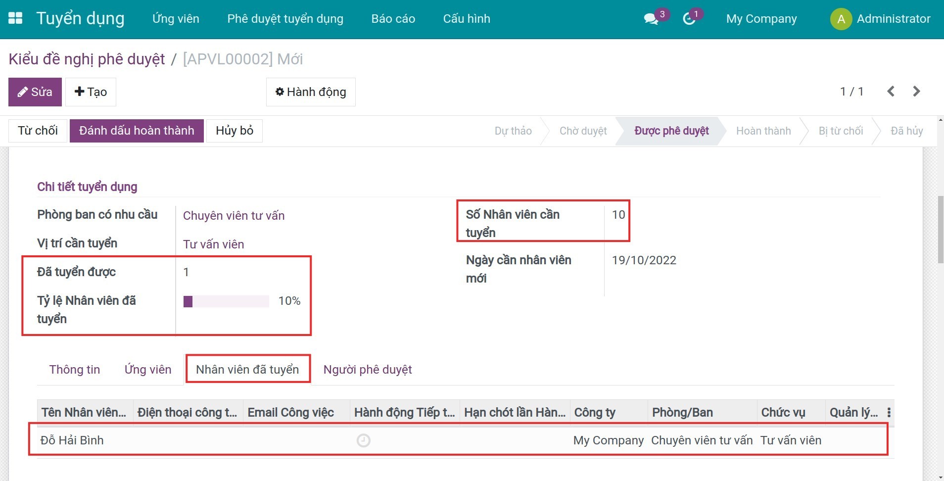Open Kiểu đề nghị phê duyệt breadcrumb
This screenshot has width=944, height=481.
click(x=87, y=59)
